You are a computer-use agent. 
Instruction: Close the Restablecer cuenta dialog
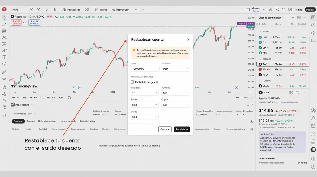[x=189, y=39]
